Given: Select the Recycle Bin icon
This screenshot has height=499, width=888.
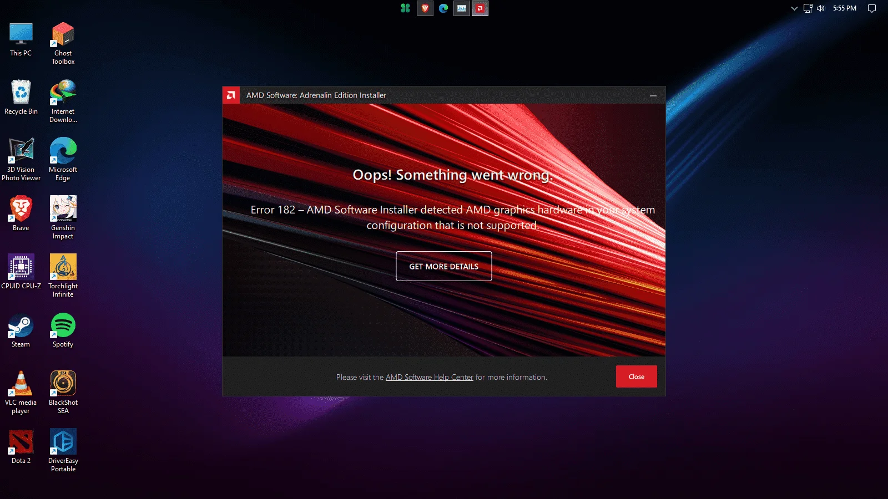Looking at the screenshot, I should [21, 98].
